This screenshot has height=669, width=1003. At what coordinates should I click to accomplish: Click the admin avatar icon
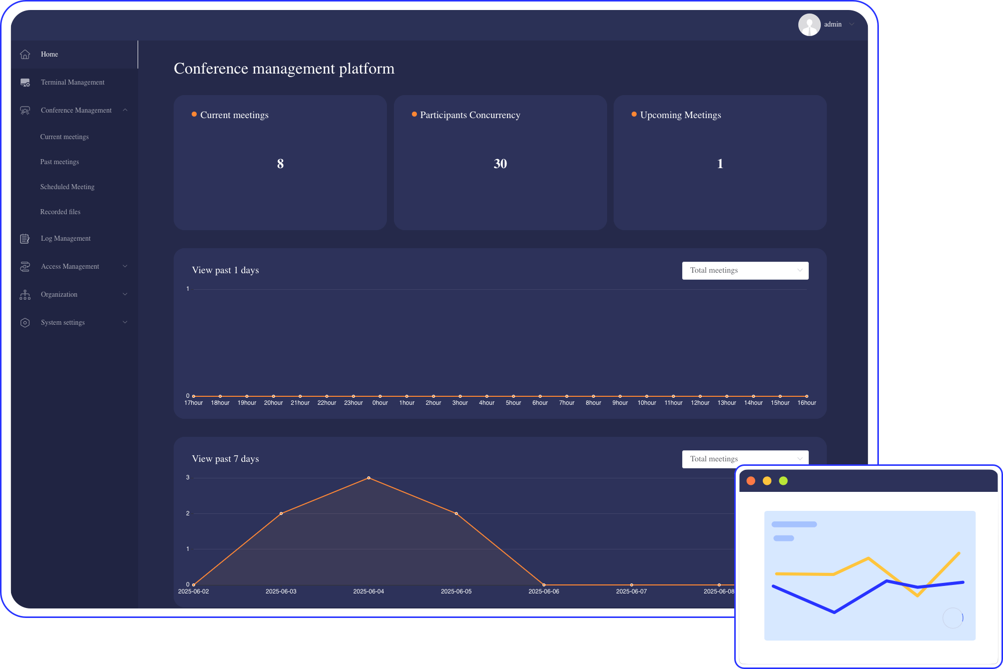pos(809,24)
